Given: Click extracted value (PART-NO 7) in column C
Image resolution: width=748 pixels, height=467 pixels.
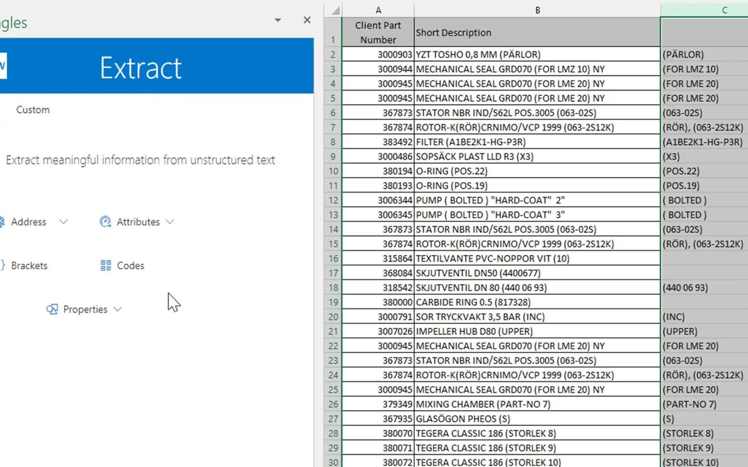Looking at the screenshot, I should [705, 404].
